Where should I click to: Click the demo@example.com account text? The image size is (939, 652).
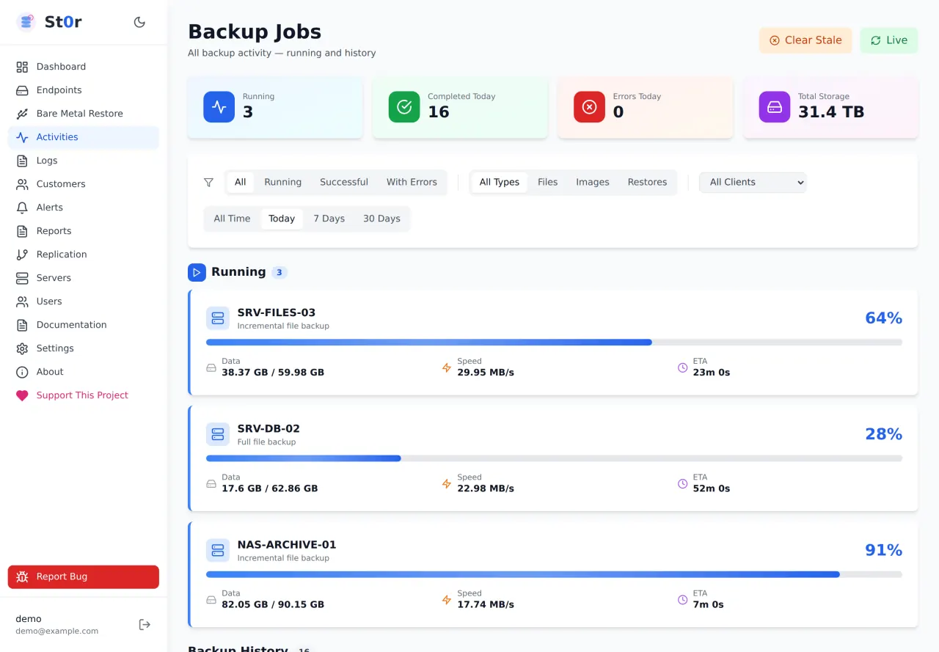click(x=57, y=631)
